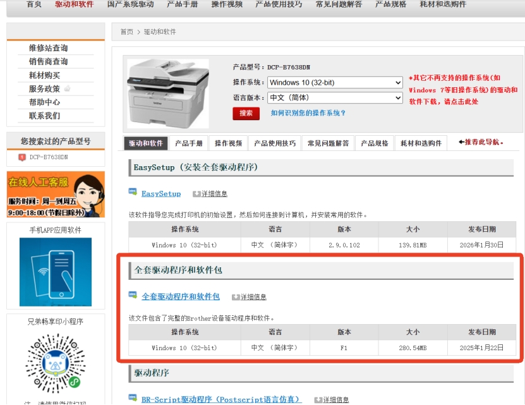Select the 常见问题解答 tab under the product

328,143
